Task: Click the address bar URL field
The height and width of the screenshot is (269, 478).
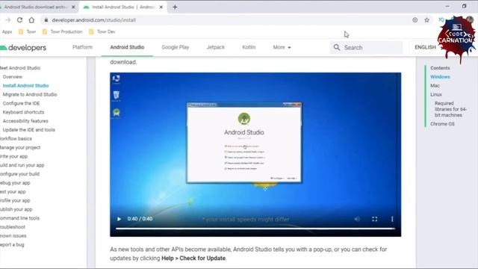Action: pyautogui.click(x=226, y=20)
